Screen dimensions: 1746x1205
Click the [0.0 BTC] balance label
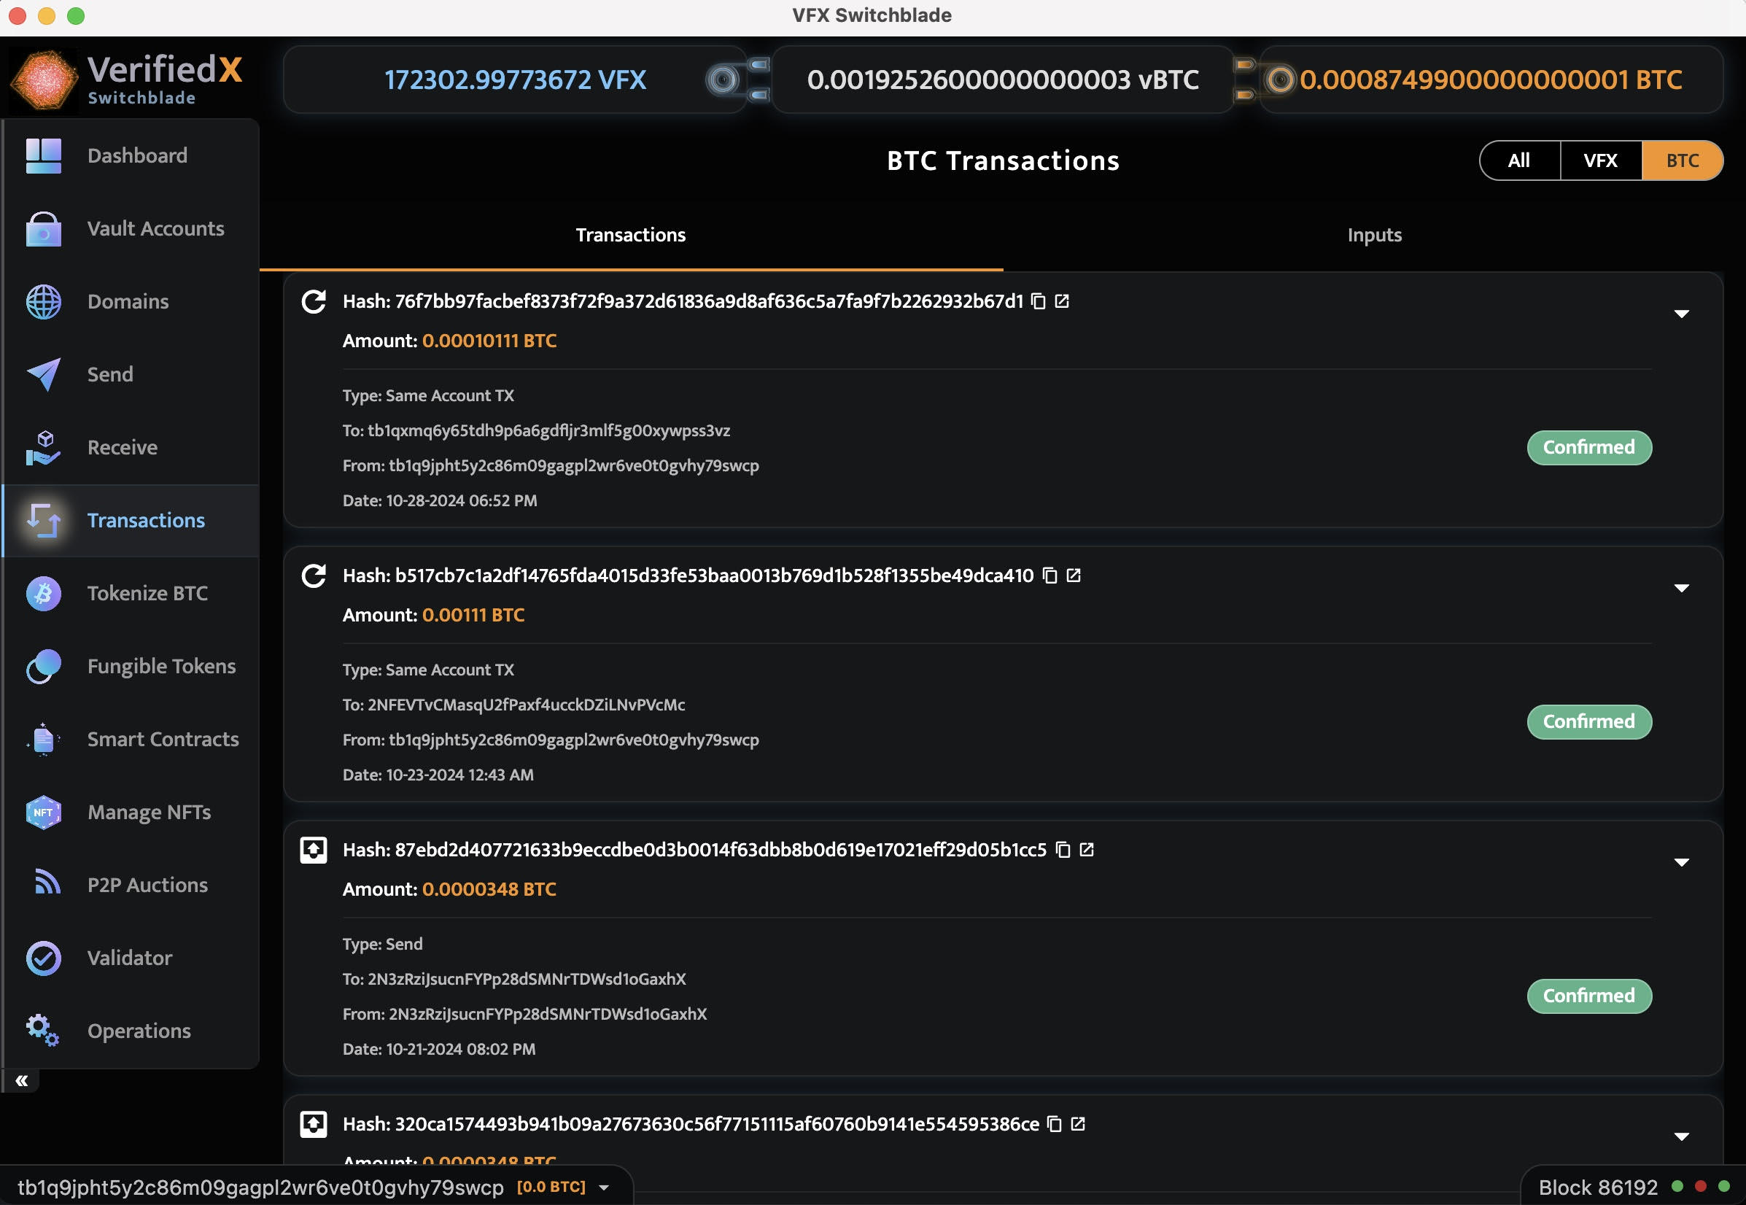(x=551, y=1187)
